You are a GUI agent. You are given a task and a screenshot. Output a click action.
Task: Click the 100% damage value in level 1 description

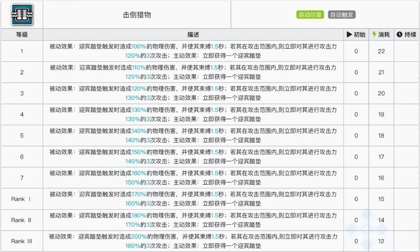[x=139, y=47]
